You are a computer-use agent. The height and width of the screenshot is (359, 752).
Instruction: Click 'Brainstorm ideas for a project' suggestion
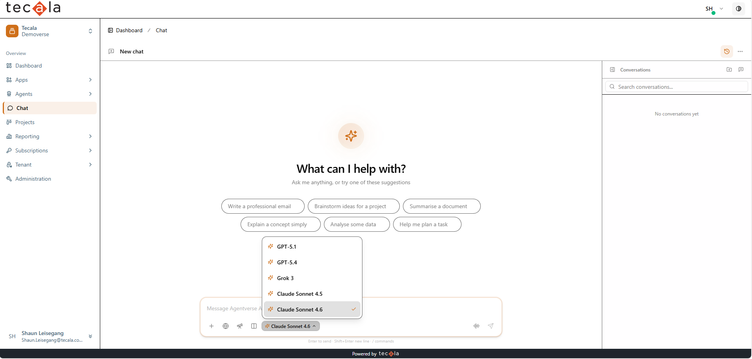coord(354,206)
